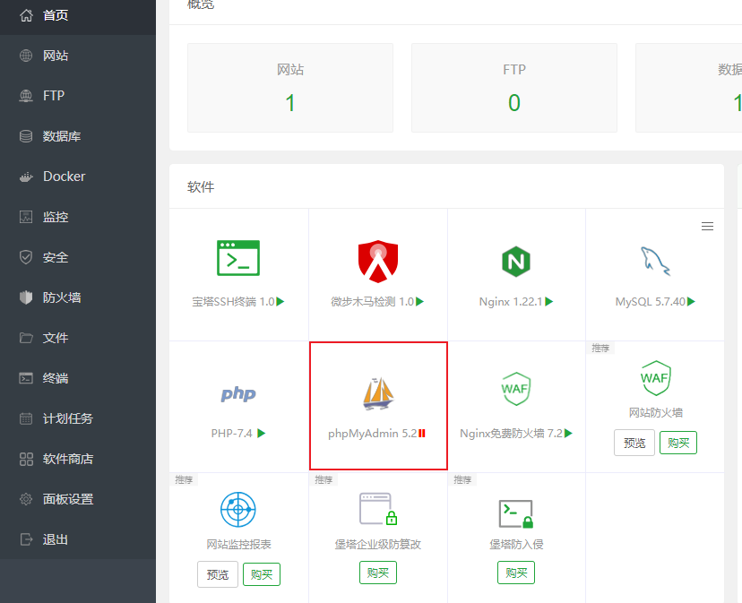Click the 堡塔防入侵 product name
This screenshot has width=742, height=603.
click(516, 544)
